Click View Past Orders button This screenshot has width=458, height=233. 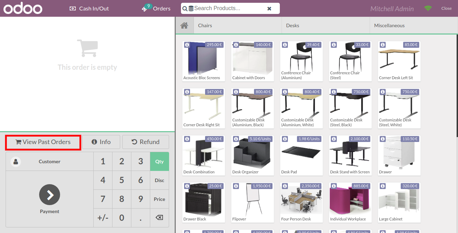(43, 142)
